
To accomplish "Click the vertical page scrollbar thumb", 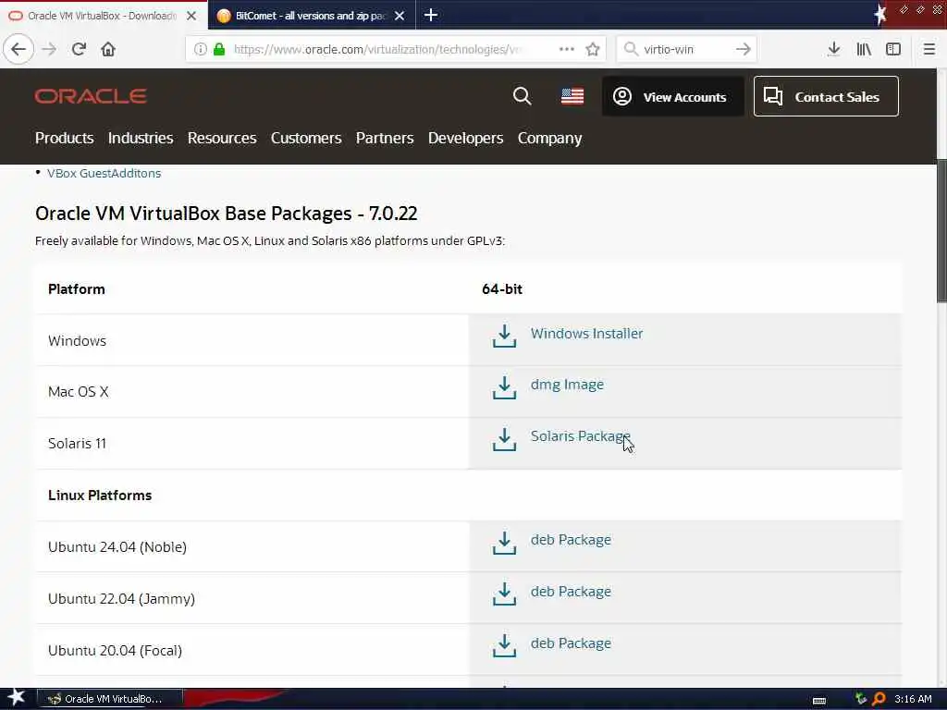I will click(941, 230).
